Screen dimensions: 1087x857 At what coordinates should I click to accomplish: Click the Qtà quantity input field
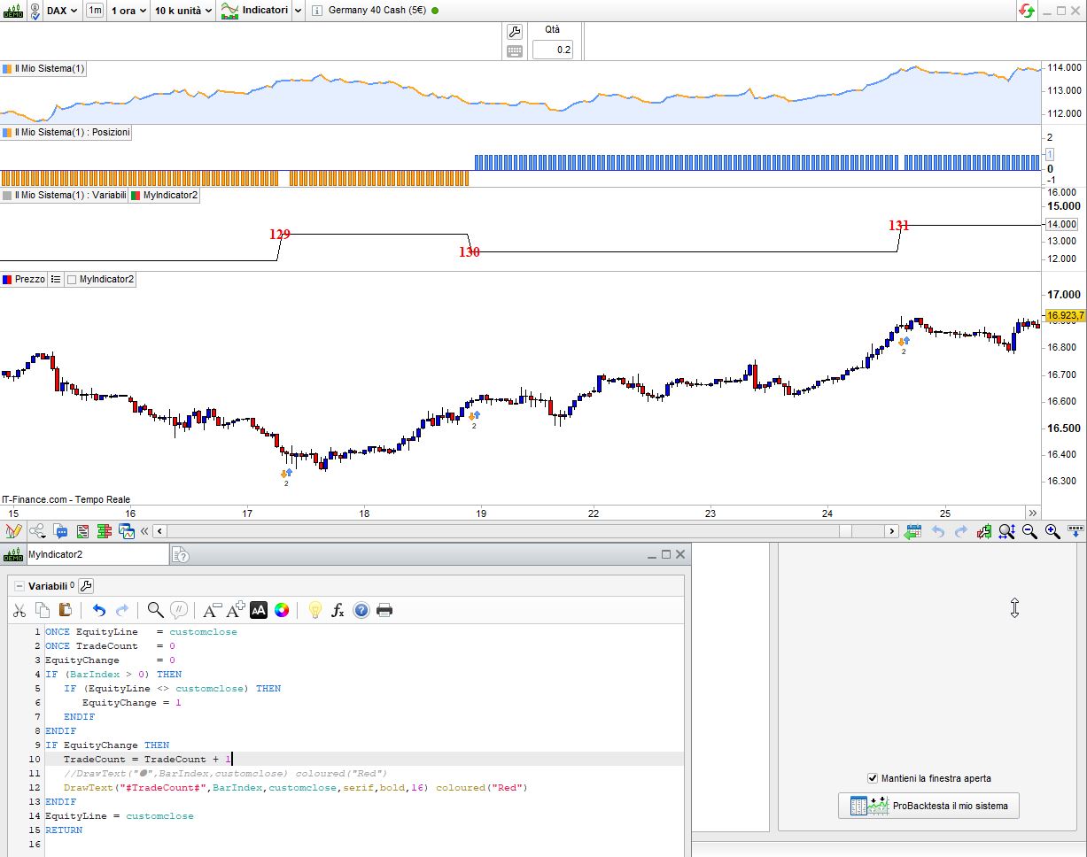pyautogui.click(x=553, y=50)
